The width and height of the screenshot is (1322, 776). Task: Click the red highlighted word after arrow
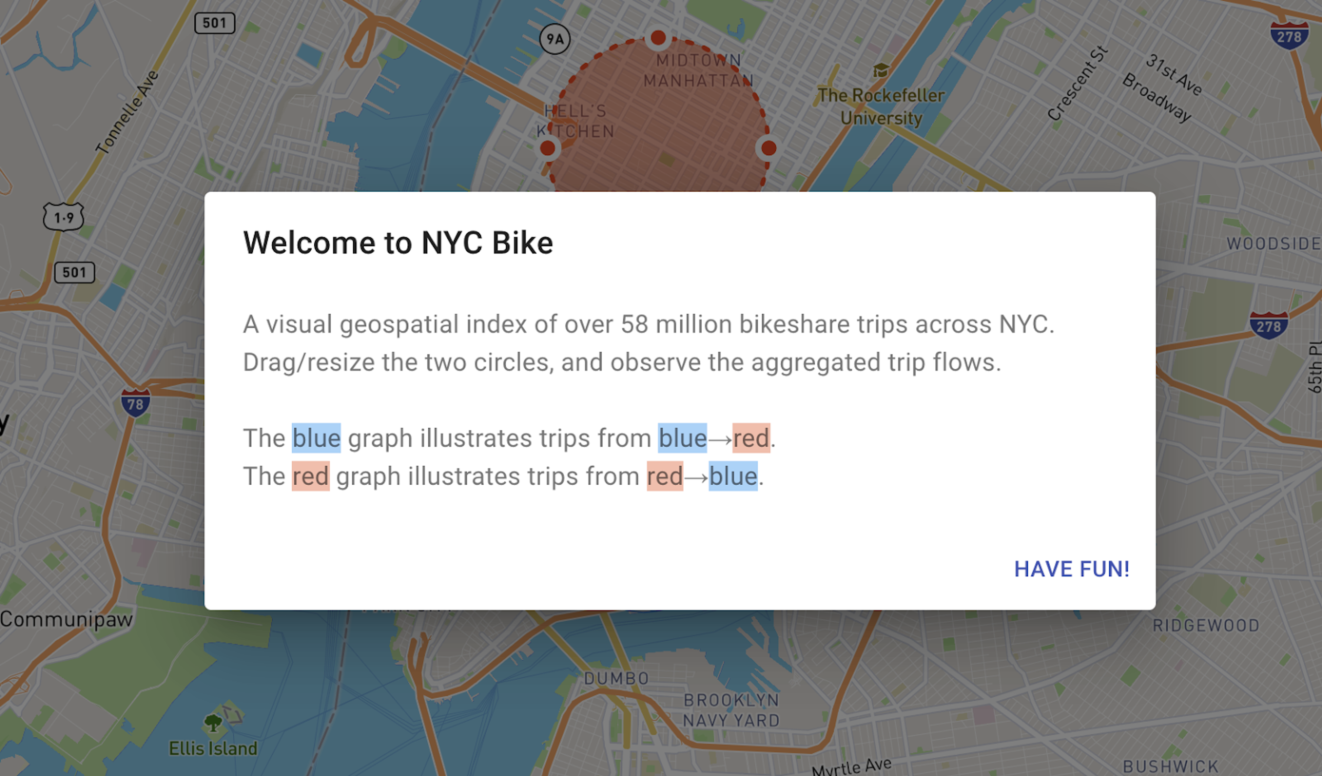click(x=751, y=438)
